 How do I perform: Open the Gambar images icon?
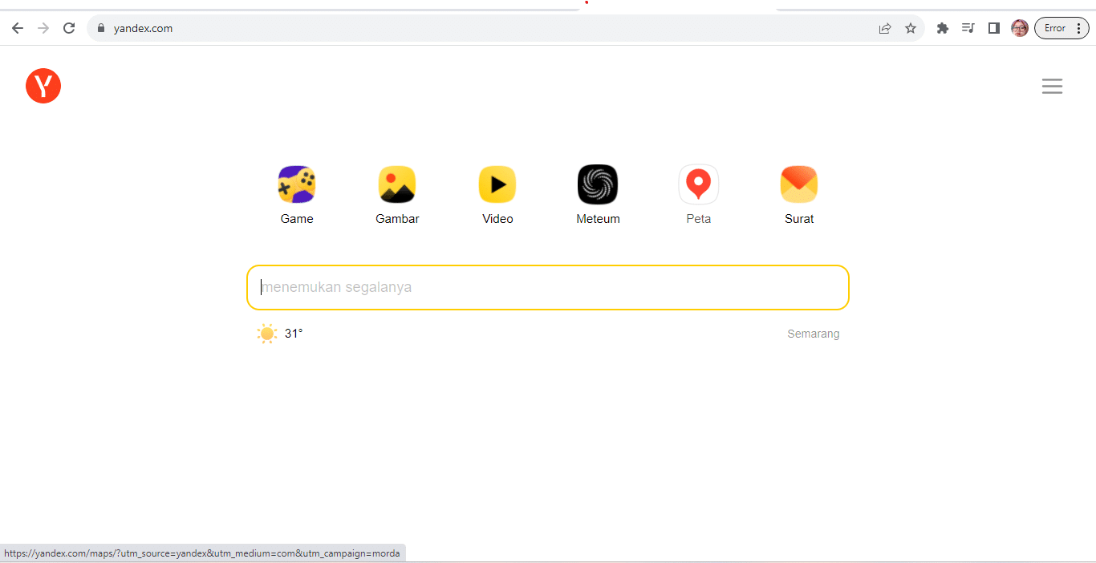[x=397, y=184]
